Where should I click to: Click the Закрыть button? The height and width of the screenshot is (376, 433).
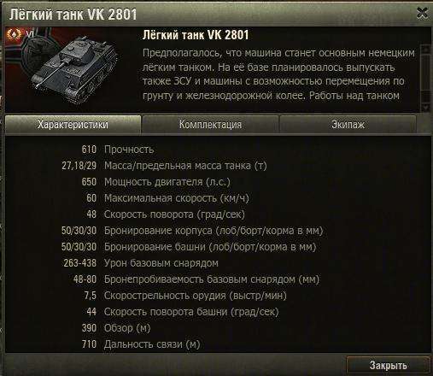tap(388, 365)
